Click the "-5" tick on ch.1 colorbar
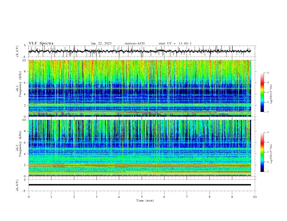This screenshot has width=287, height=221. pos(267,92)
